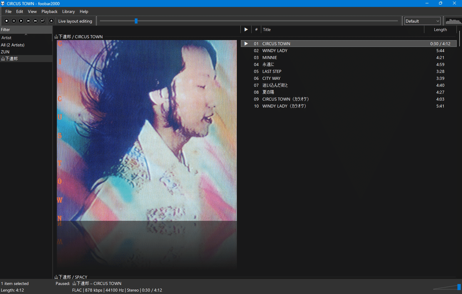Select track 03 MINNIE
Screen dimensions: 462x294
[x=349, y=58]
